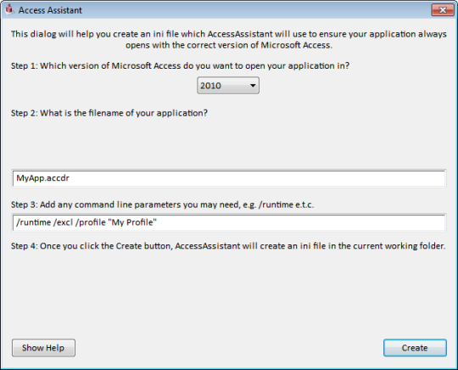This screenshot has height=370, width=458.
Task: Click the /excl switch in the parameters field
Action: pos(63,222)
